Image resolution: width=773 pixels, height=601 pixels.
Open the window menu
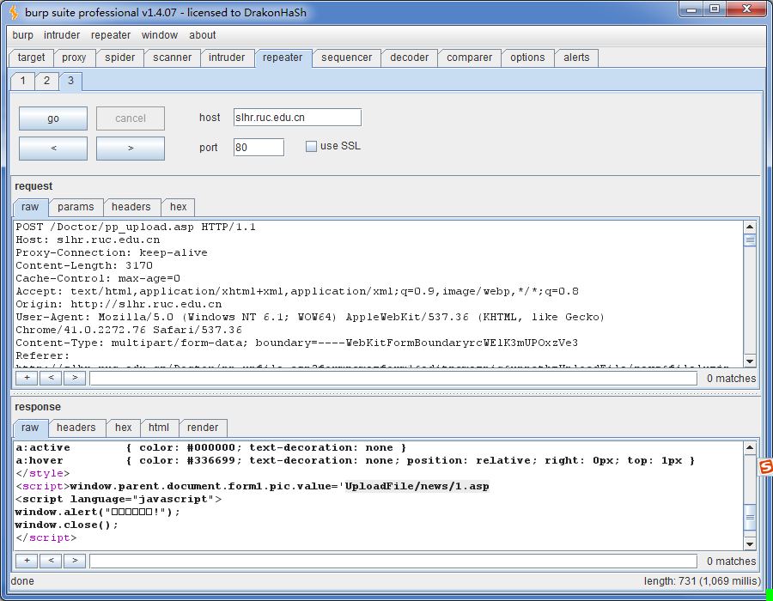point(160,35)
